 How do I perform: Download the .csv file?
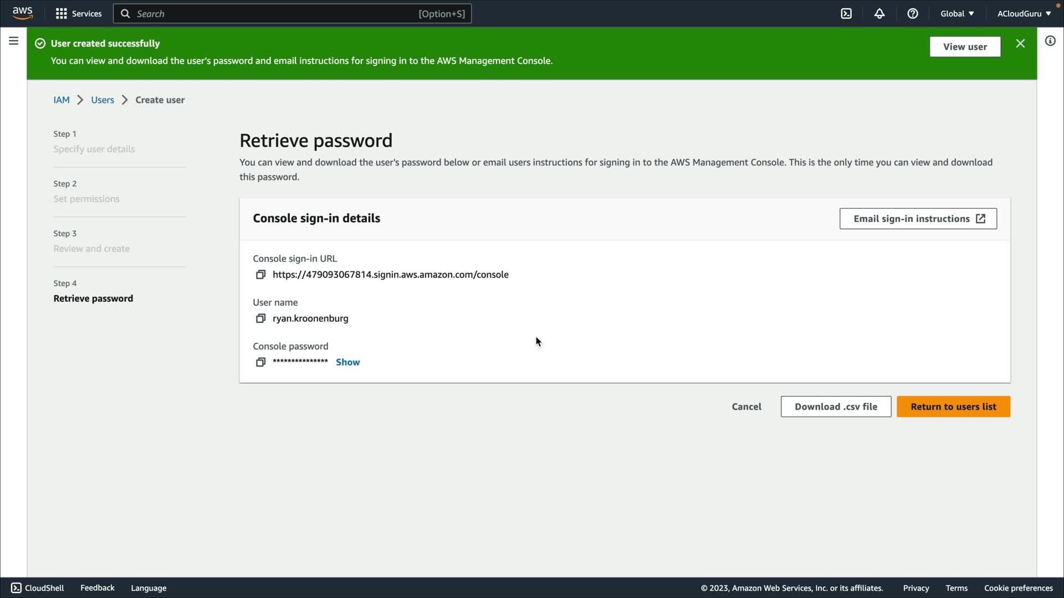[x=836, y=406]
